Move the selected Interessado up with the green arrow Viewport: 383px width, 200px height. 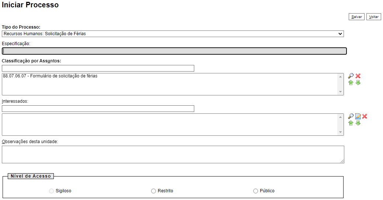[x=351, y=123]
